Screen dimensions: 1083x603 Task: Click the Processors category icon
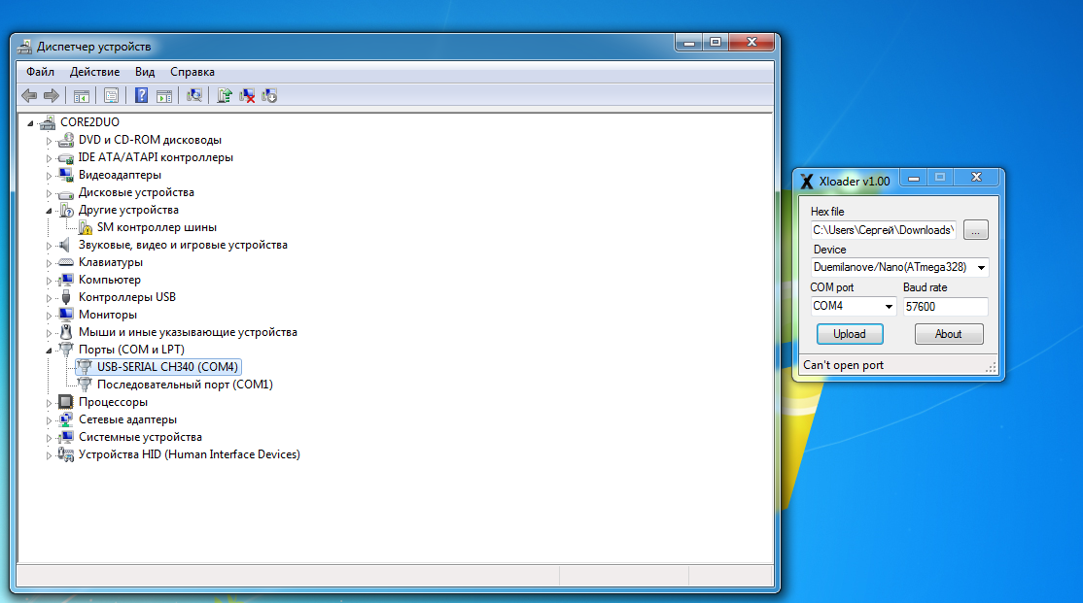click(65, 402)
